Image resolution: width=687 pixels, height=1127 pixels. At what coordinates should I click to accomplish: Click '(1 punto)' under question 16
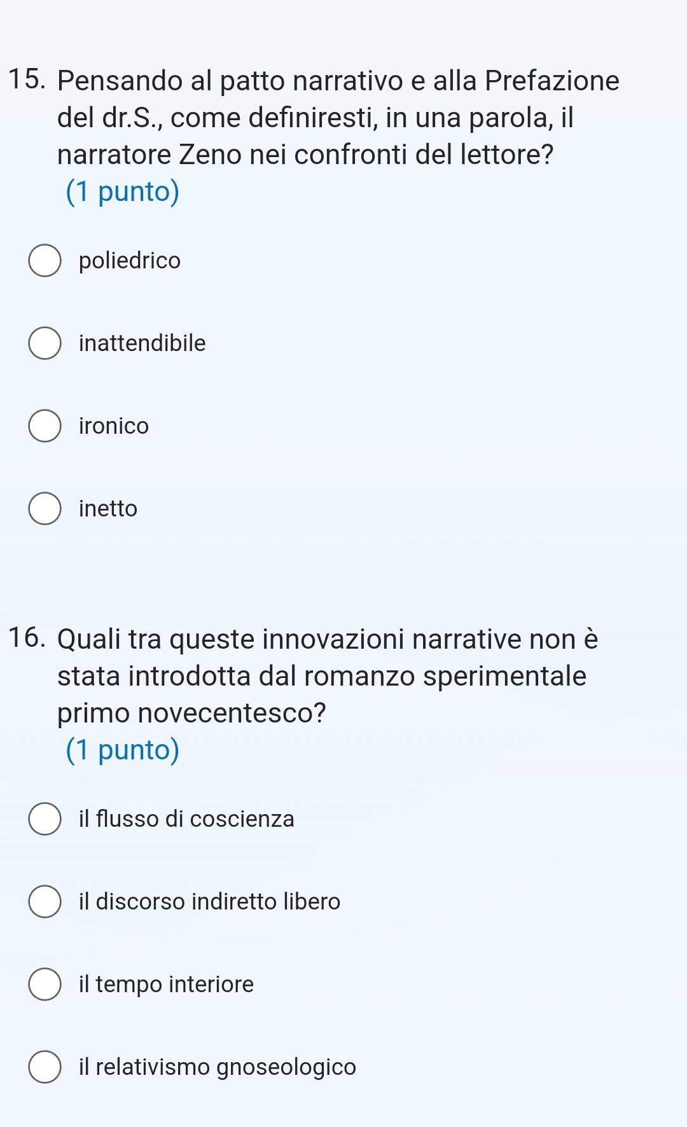[123, 750]
